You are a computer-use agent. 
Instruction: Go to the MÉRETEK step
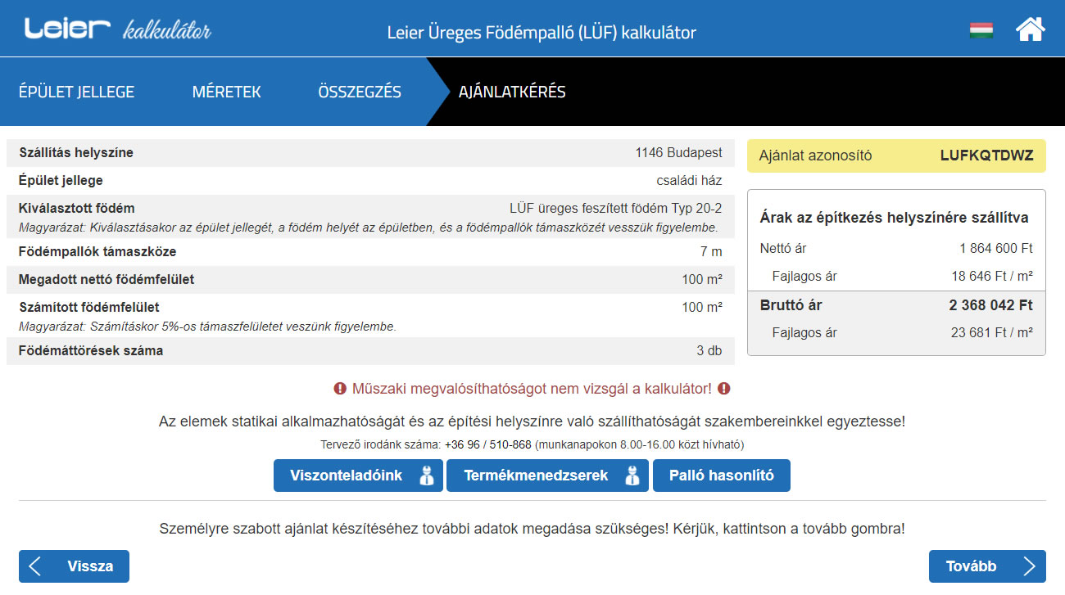[227, 92]
